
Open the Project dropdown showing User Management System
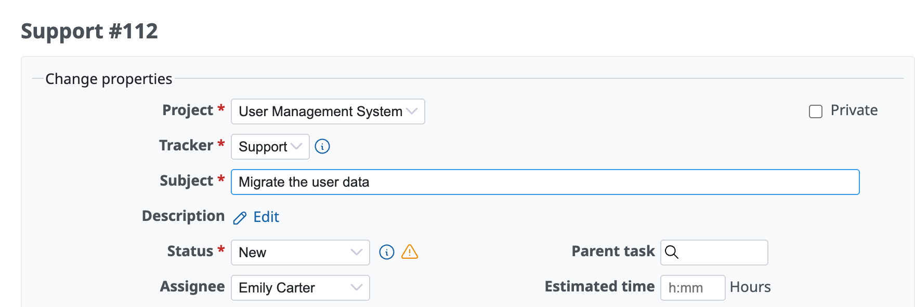(328, 111)
